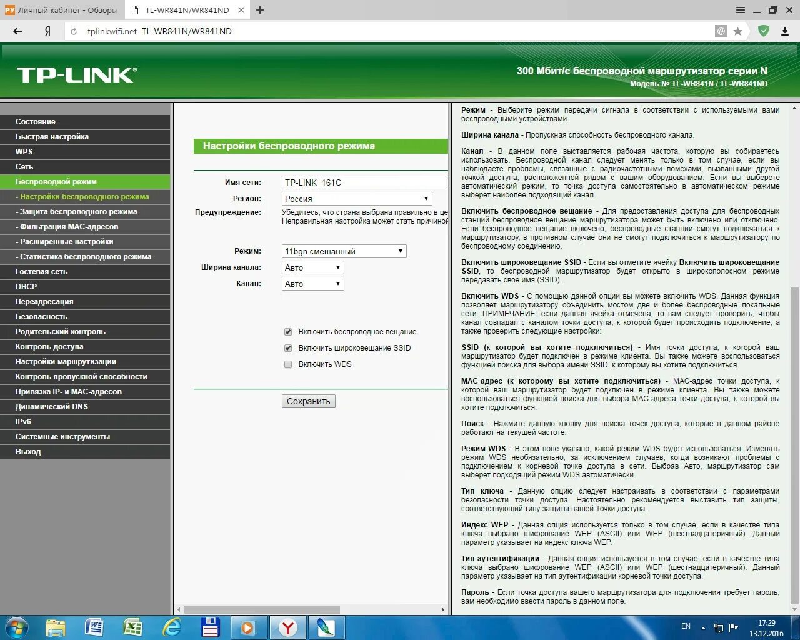Open Гостевая сеть in the sidebar
This screenshot has height=640, width=800.
point(85,272)
